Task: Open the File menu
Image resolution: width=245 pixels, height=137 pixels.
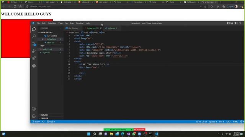Action: (38, 23)
